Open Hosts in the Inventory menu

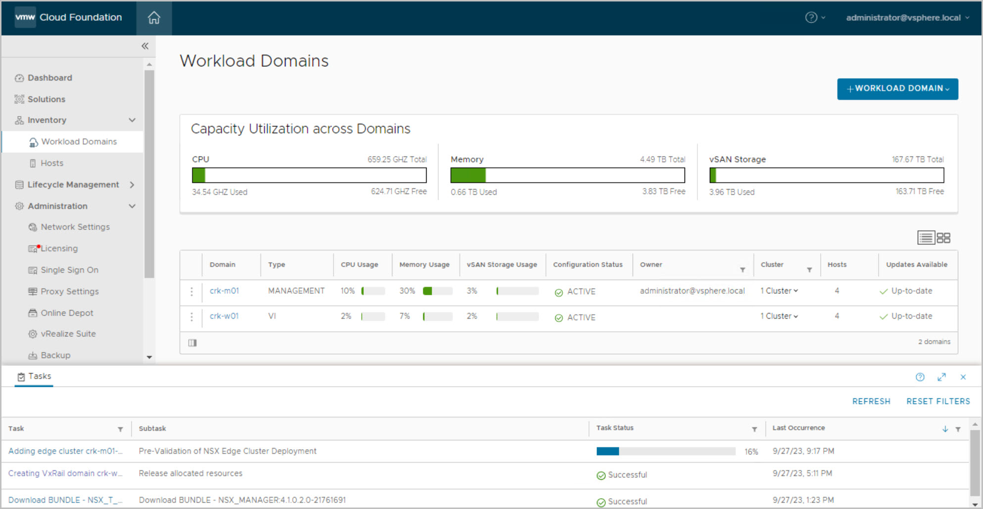tap(52, 163)
